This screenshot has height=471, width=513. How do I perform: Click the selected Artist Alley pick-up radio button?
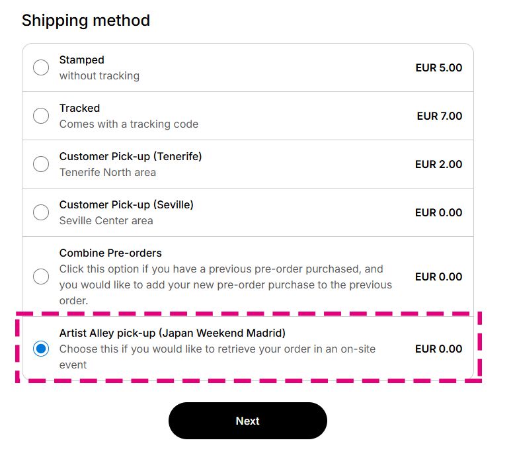click(41, 349)
